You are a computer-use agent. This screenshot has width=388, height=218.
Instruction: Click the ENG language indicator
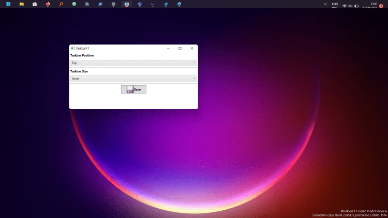pyautogui.click(x=335, y=5)
